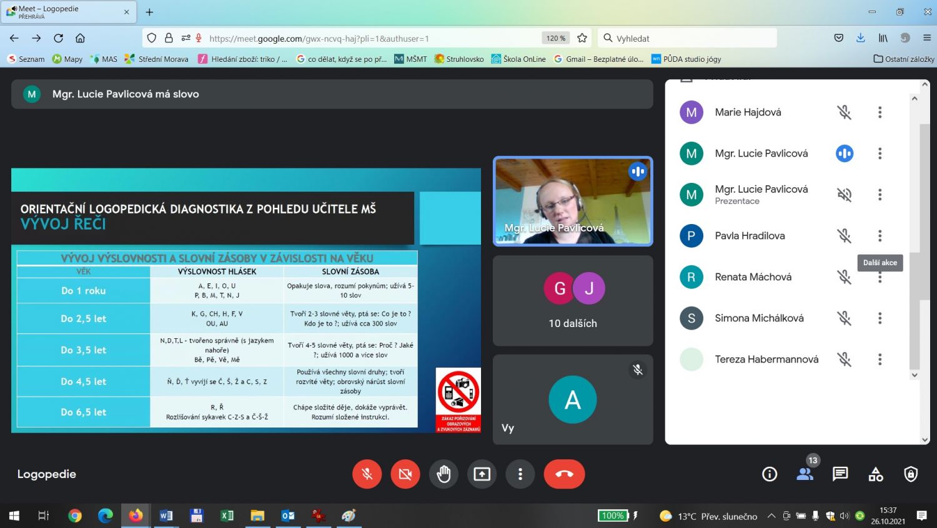Click the 10 dalších participants tile
937x528 pixels.
tap(572, 301)
